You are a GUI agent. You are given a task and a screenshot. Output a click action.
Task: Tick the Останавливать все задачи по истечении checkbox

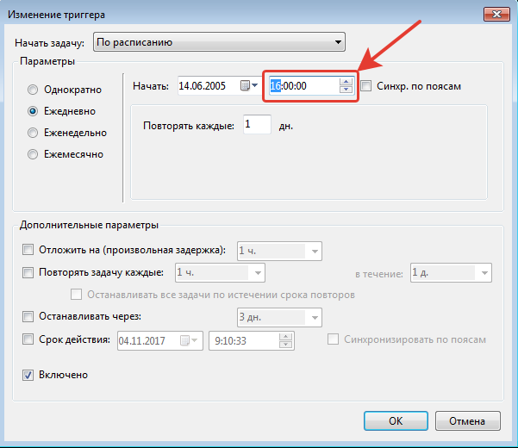(x=77, y=294)
